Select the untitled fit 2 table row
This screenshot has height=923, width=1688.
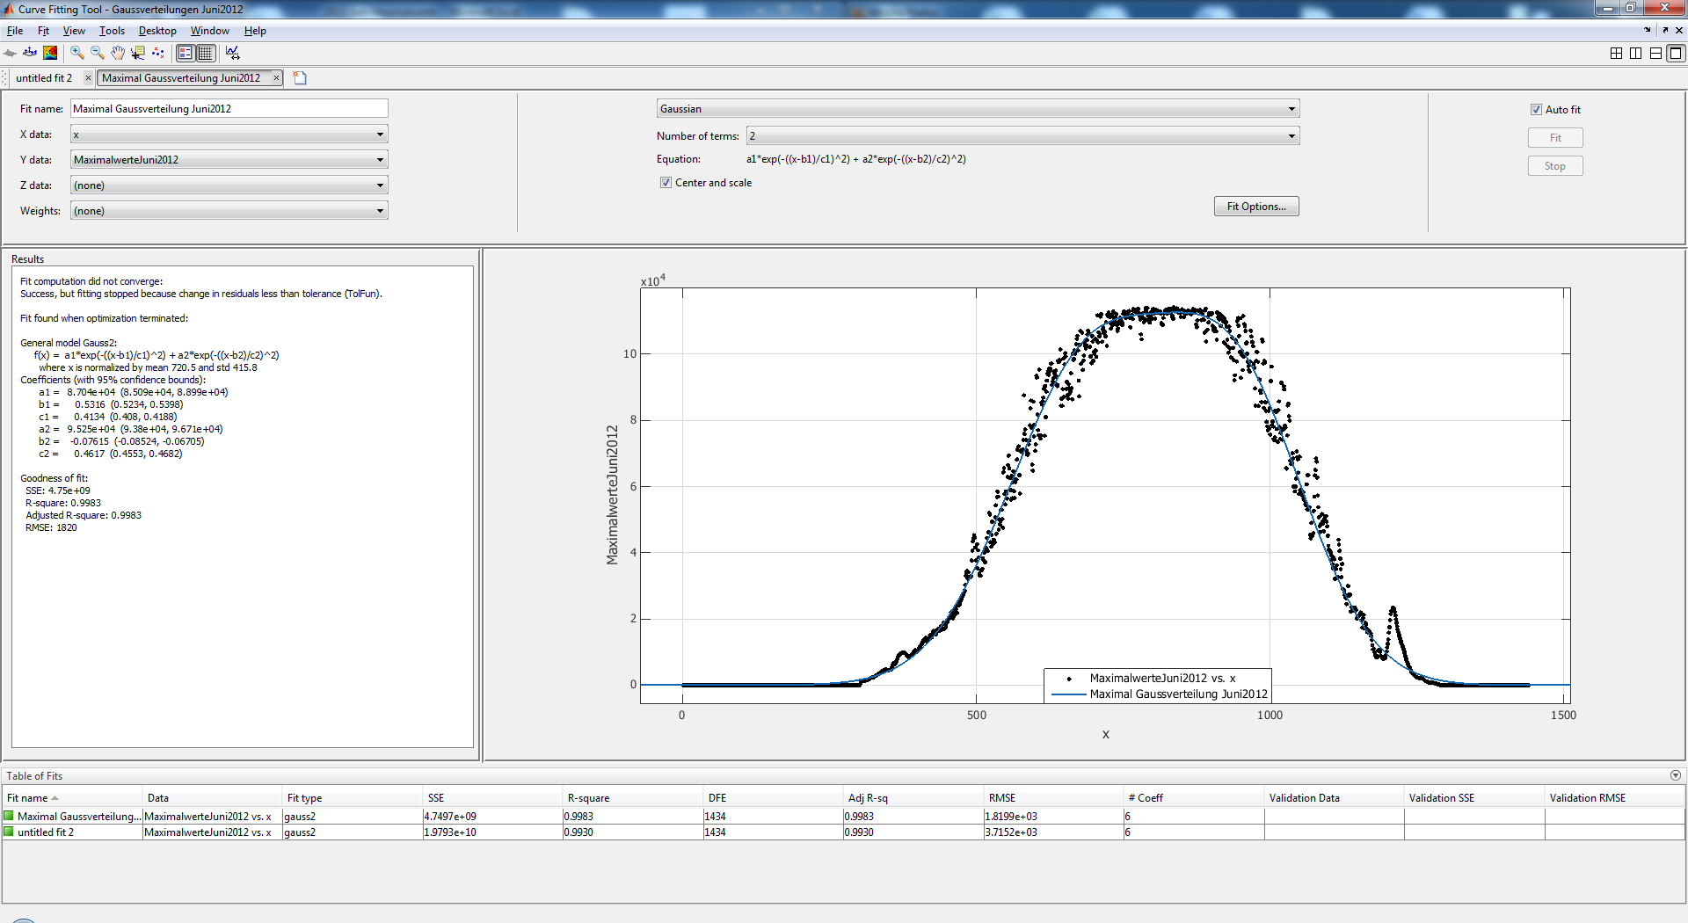(x=46, y=832)
